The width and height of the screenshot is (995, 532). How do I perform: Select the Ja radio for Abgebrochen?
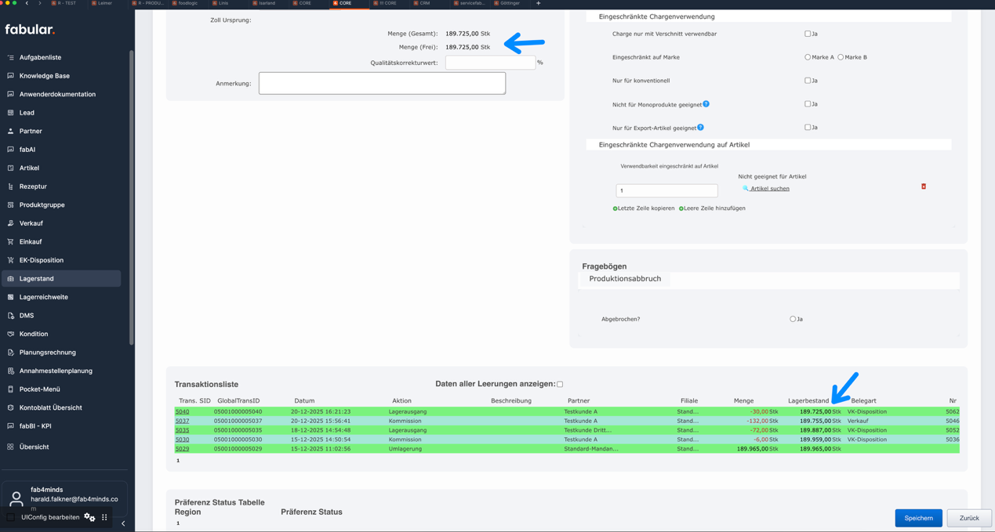(x=792, y=319)
